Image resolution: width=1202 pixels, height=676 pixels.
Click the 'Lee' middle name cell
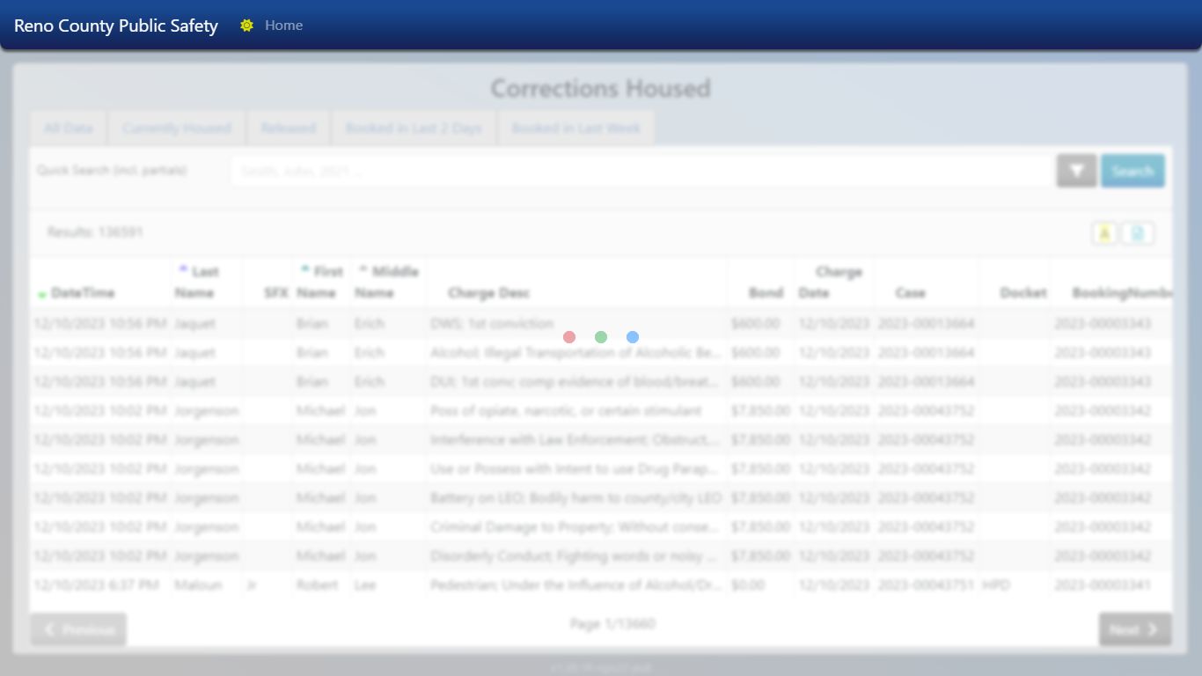click(389, 585)
